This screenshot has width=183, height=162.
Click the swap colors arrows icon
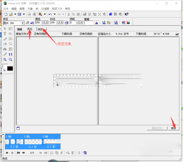pos(4,70)
